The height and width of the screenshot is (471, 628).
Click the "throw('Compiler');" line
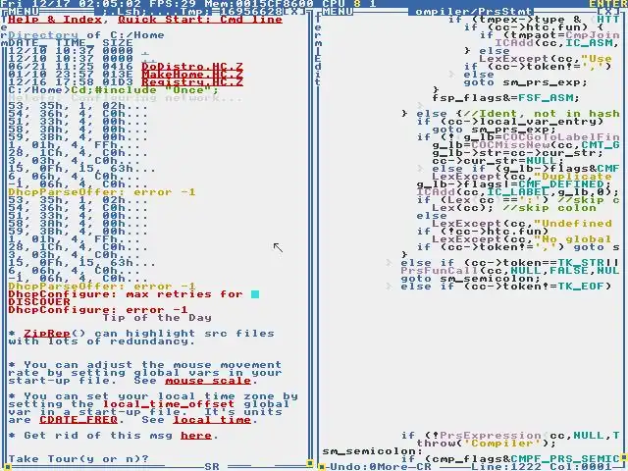(x=487, y=444)
